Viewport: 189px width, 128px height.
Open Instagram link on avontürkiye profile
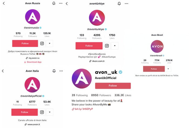(107, 46)
